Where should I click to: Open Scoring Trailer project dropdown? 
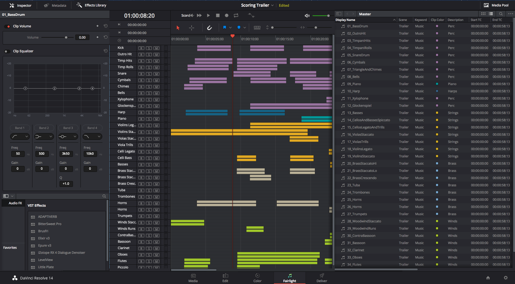pyautogui.click(x=273, y=5)
